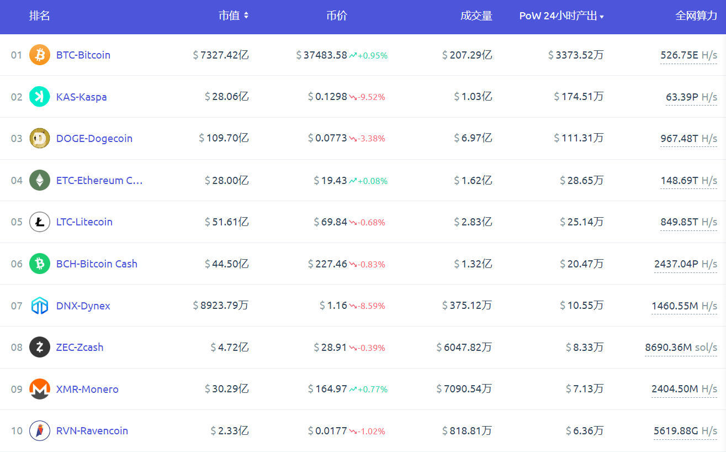Select the 成交量 column header
This screenshot has width=726, height=452.
click(x=476, y=15)
